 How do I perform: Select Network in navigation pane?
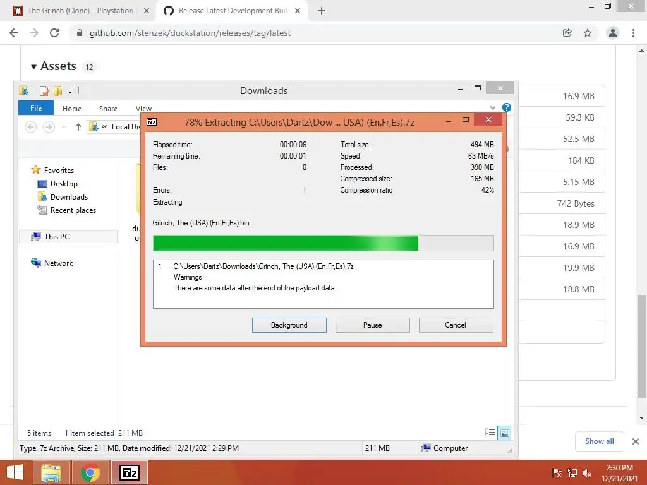52,263
